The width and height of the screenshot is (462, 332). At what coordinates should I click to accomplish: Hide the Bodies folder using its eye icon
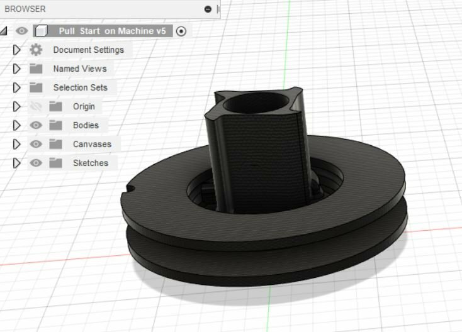point(36,125)
